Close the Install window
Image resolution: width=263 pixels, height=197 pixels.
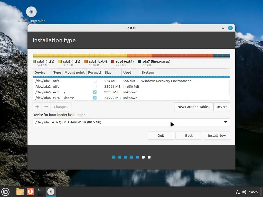230,28
